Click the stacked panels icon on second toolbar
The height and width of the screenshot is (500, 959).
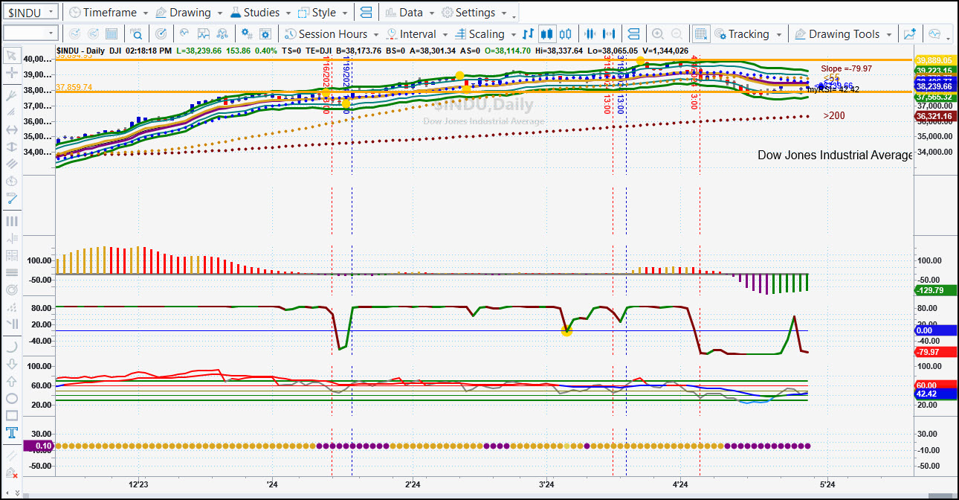633,33
